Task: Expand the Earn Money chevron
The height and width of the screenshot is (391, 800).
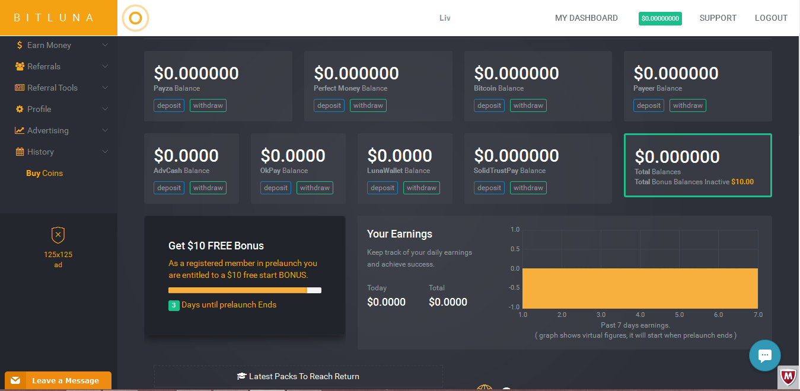Action: coord(105,45)
